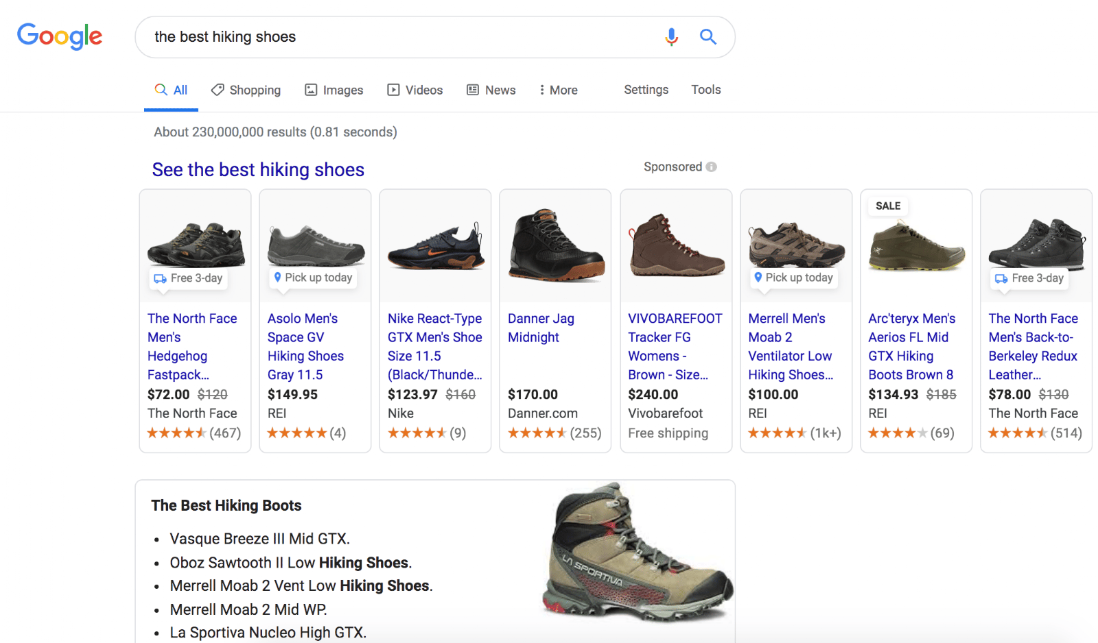Click the $100.00 Merrell price
This screenshot has width=1098, height=643.
point(773,394)
